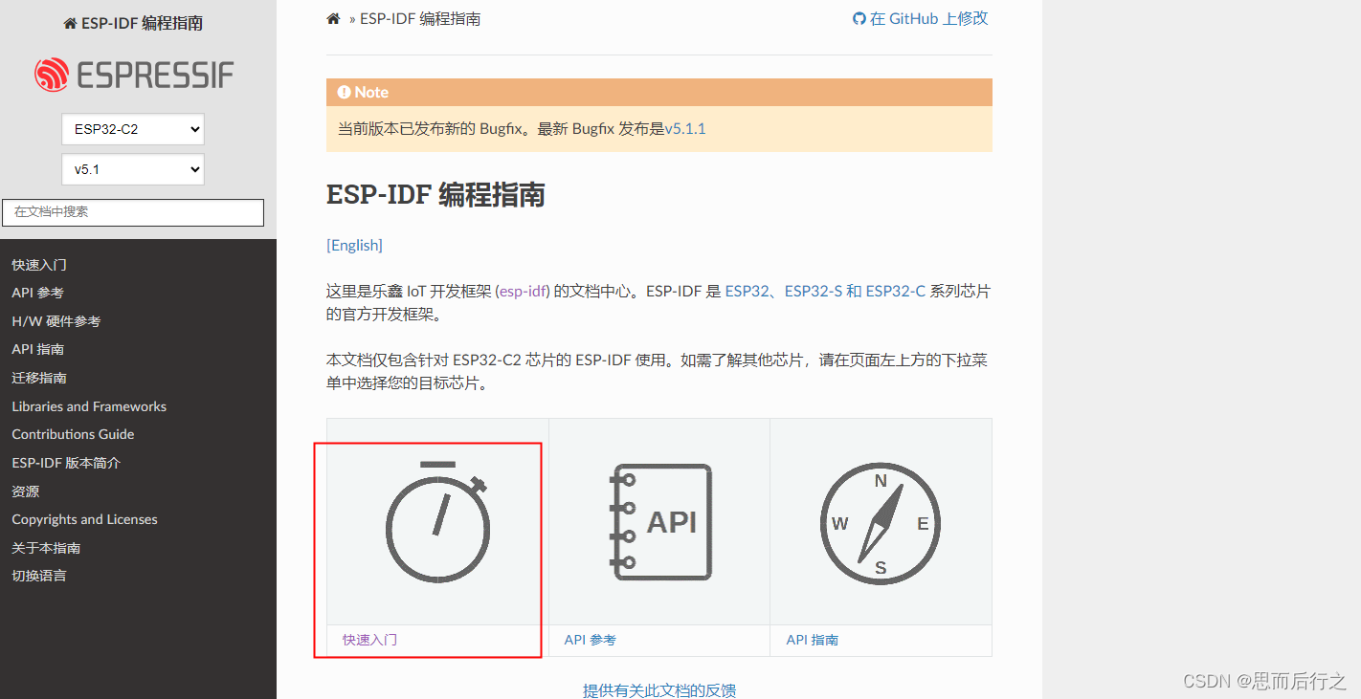Viewport: 1361px width, 699px height.
Task: Open ESP-IDF 版本简介 sidebar entry
Action: [66, 463]
